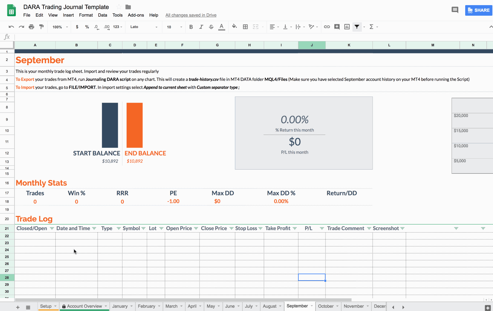Open the Lato font dropdown
Viewport: 493px width, 311px height.
[x=144, y=27]
